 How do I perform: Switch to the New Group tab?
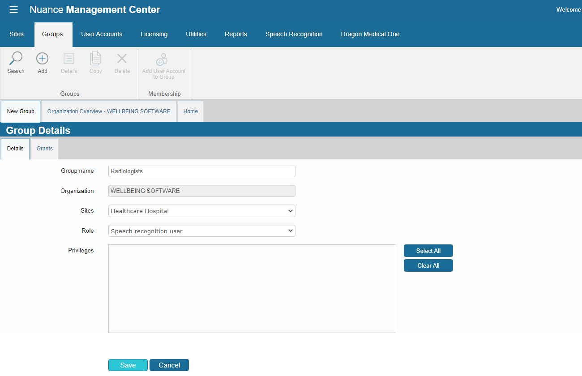click(x=21, y=111)
